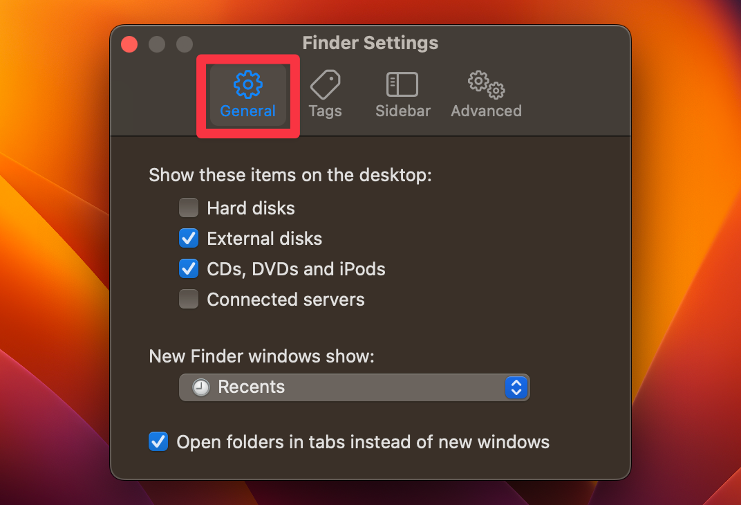Click the Sidebar panel icon
Image resolution: width=741 pixels, height=505 pixels.
coord(402,83)
